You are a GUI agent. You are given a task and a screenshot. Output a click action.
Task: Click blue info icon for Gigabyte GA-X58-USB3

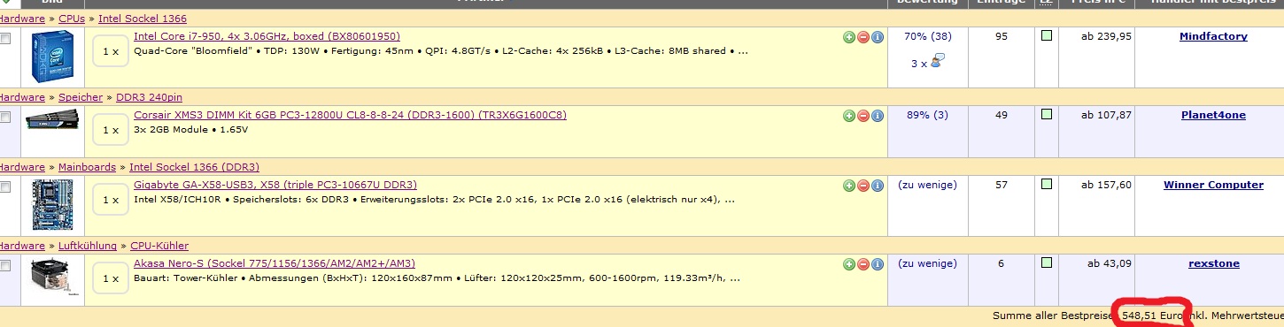[x=878, y=186]
